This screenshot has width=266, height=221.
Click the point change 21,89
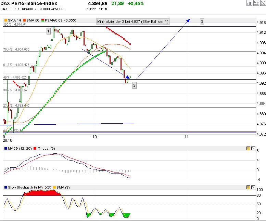pyautogui.click(x=117, y=3)
